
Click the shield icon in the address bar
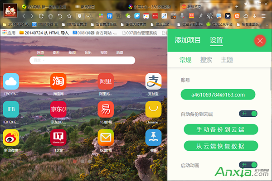pos(80,16)
